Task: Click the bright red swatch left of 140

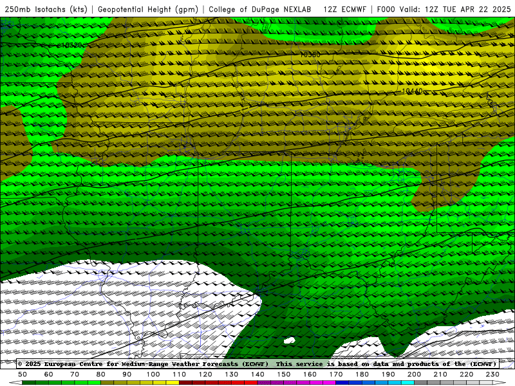Action: (251, 383)
